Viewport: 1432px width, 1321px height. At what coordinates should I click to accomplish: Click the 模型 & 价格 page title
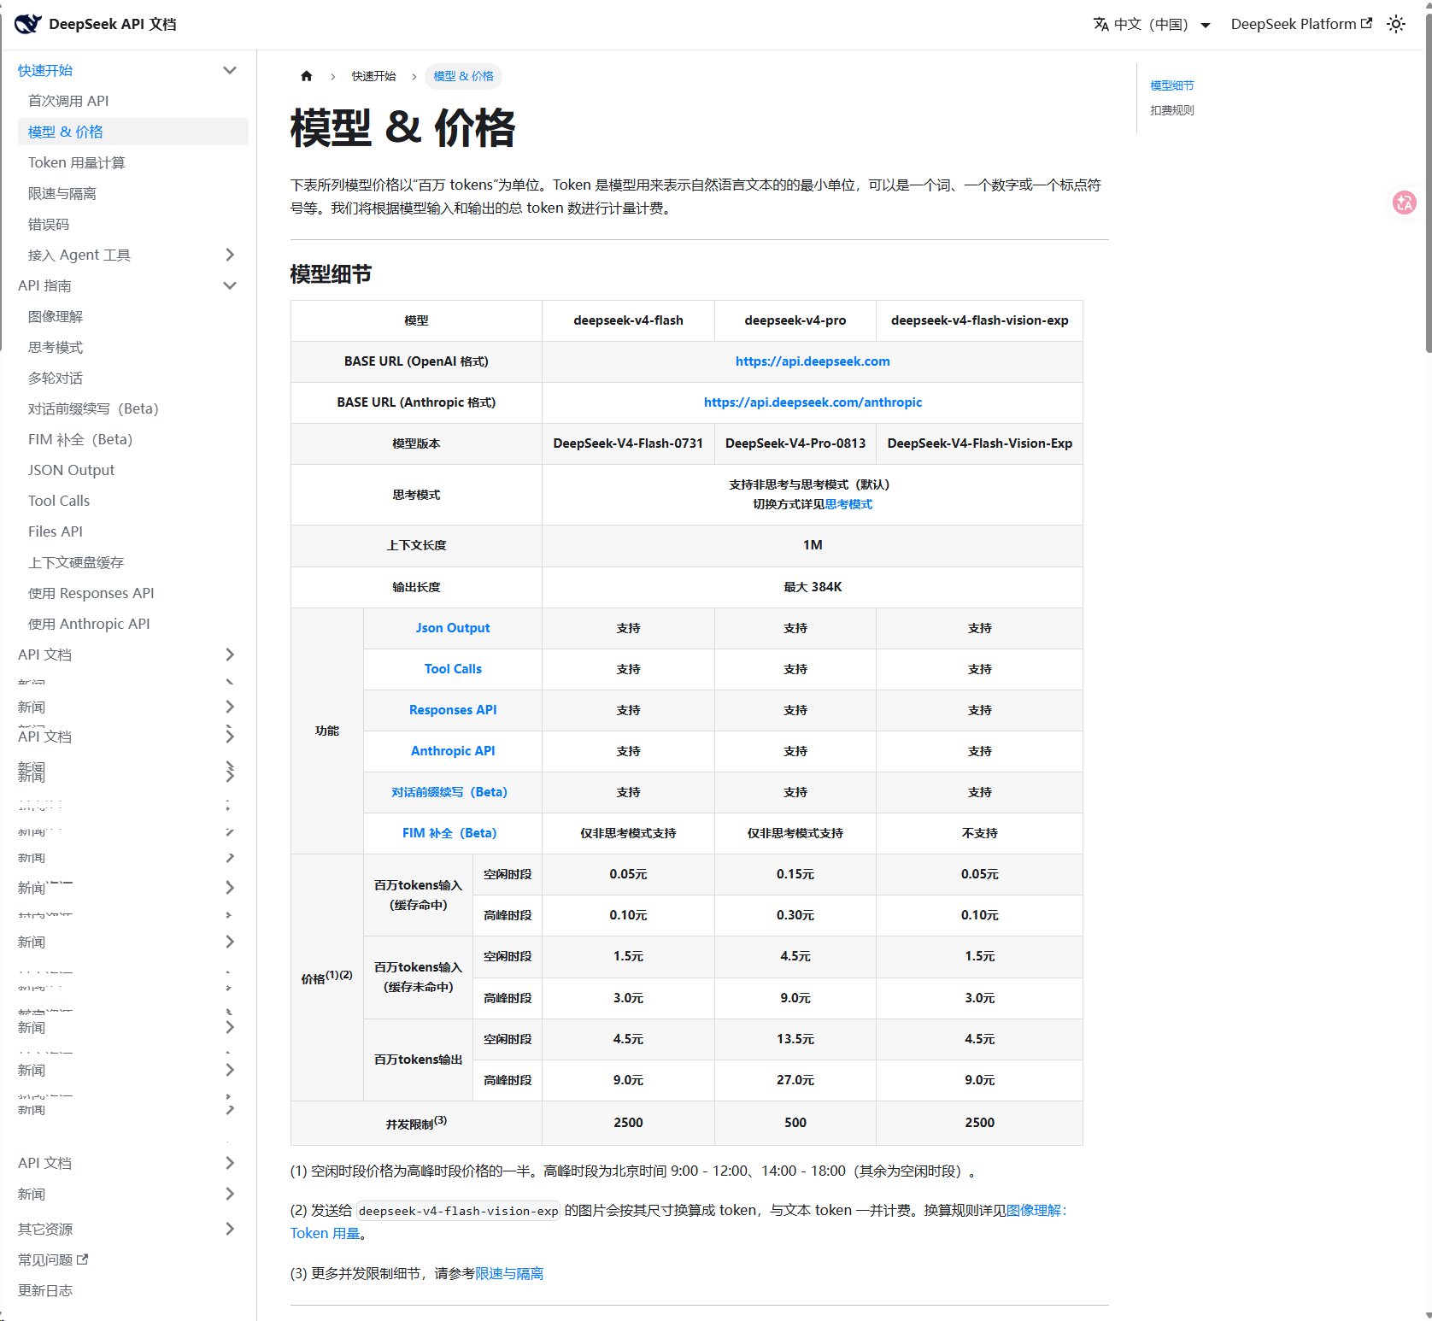pos(403,128)
